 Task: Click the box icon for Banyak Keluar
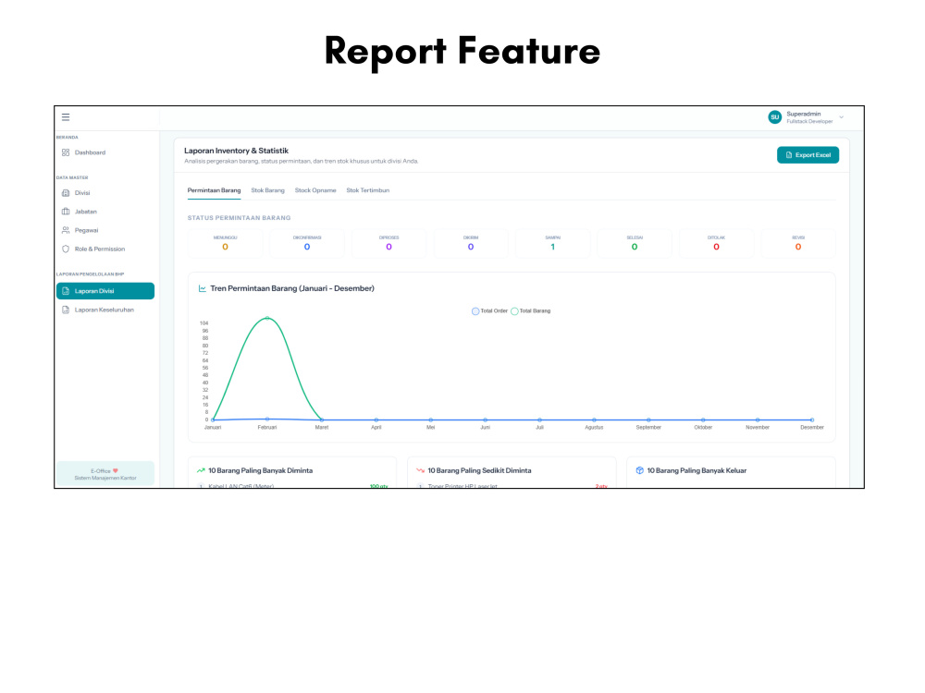click(639, 470)
